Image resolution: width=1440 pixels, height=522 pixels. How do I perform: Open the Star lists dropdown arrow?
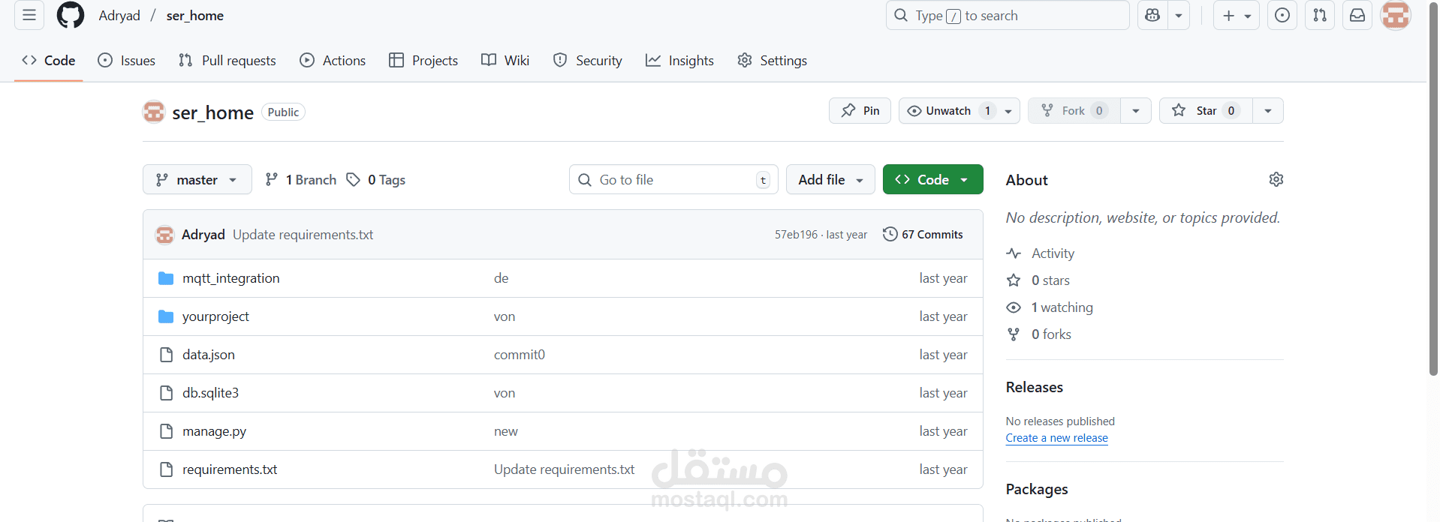click(x=1268, y=111)
